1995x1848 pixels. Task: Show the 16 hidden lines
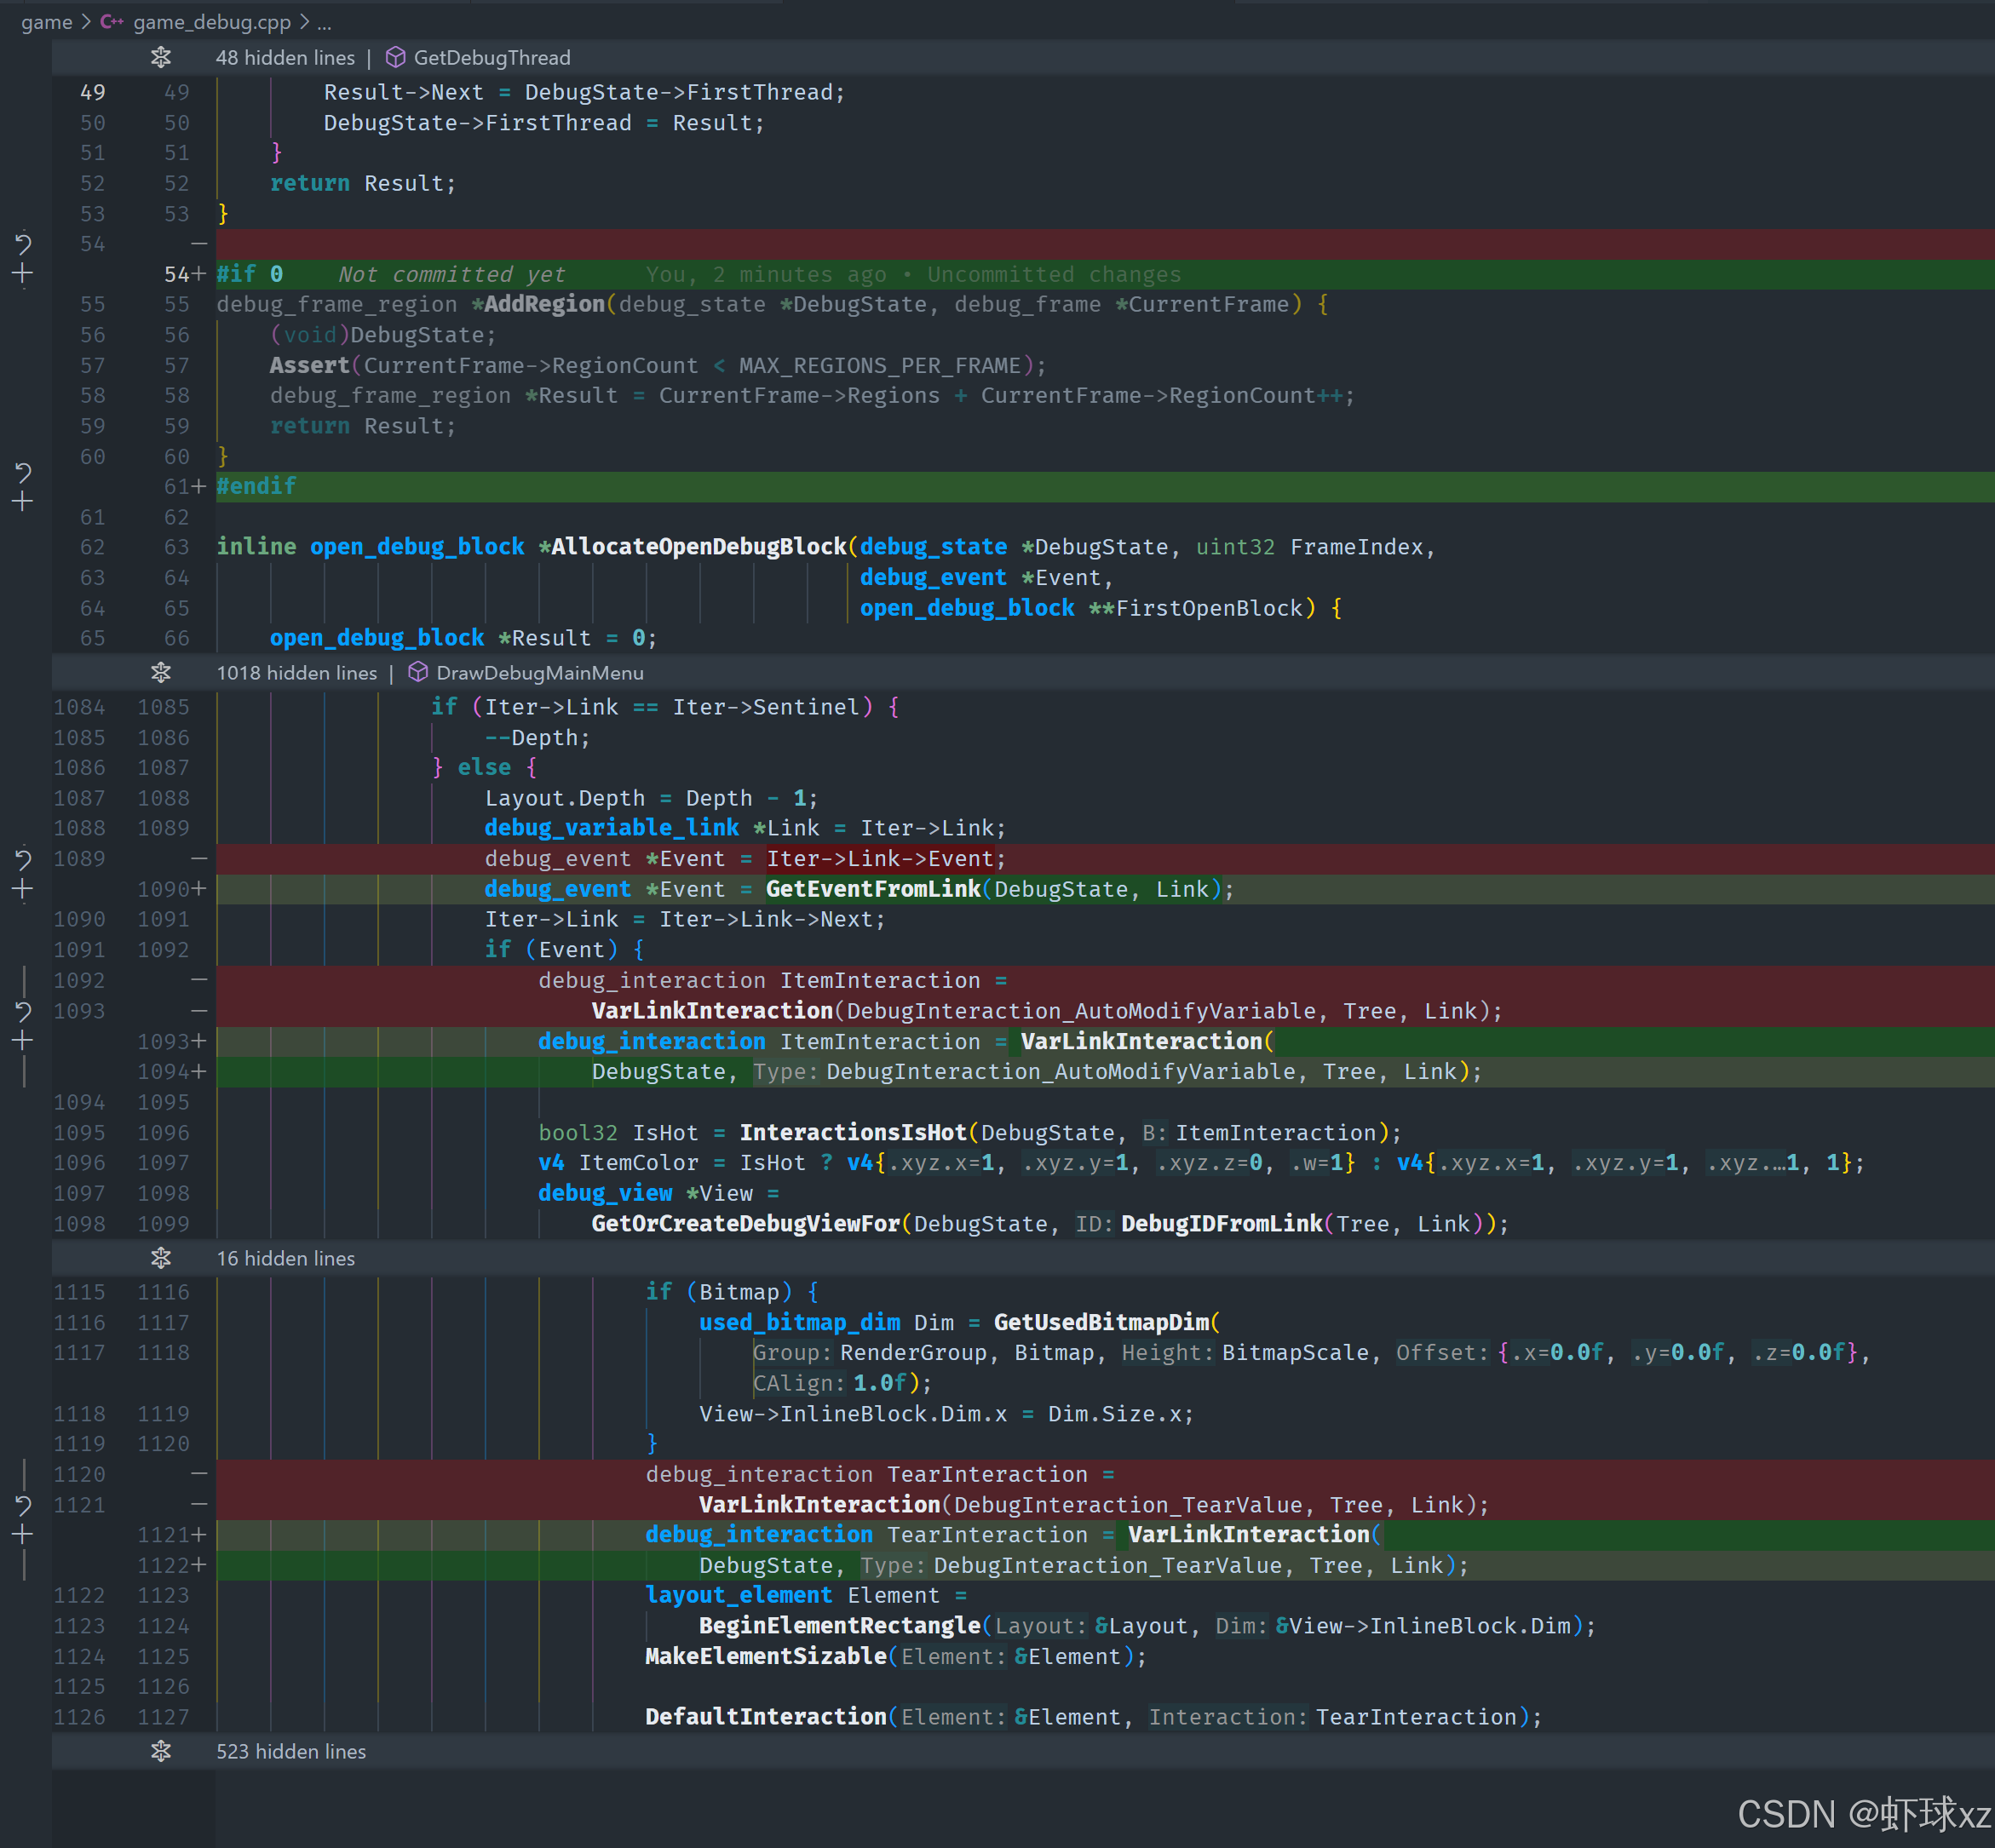161,1258
